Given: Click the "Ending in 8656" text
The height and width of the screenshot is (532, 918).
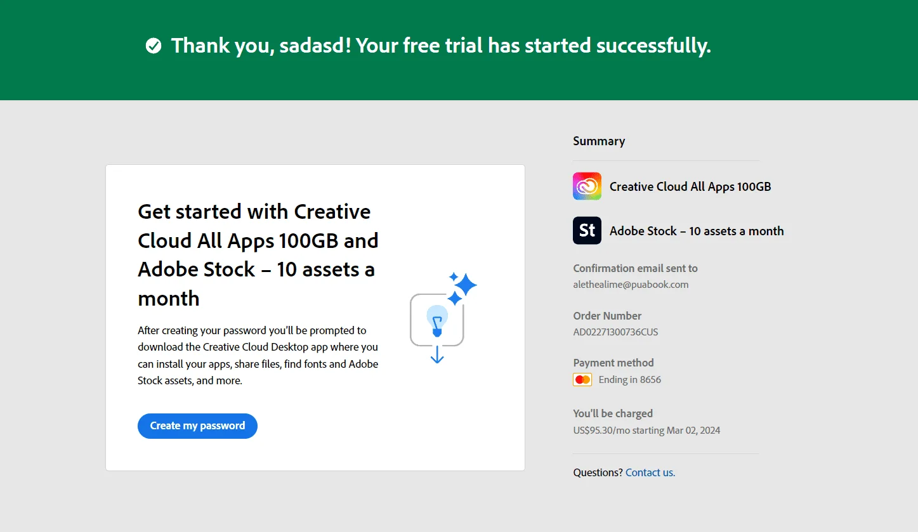Looking at the screenshot, I should (630, 380).
